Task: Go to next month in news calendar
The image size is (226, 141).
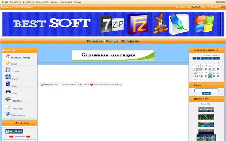Action: (x=219, y=55)
